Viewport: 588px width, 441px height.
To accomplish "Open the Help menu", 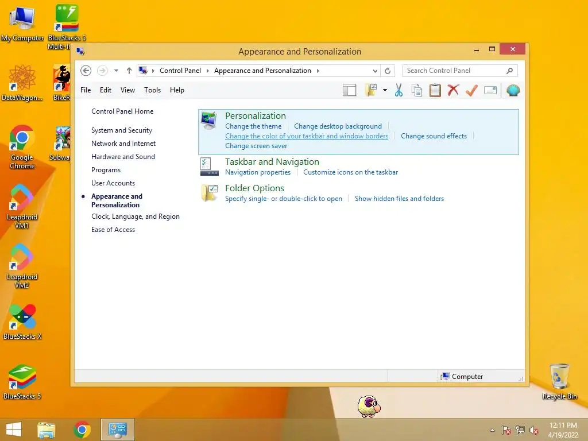I will point(177,90).
